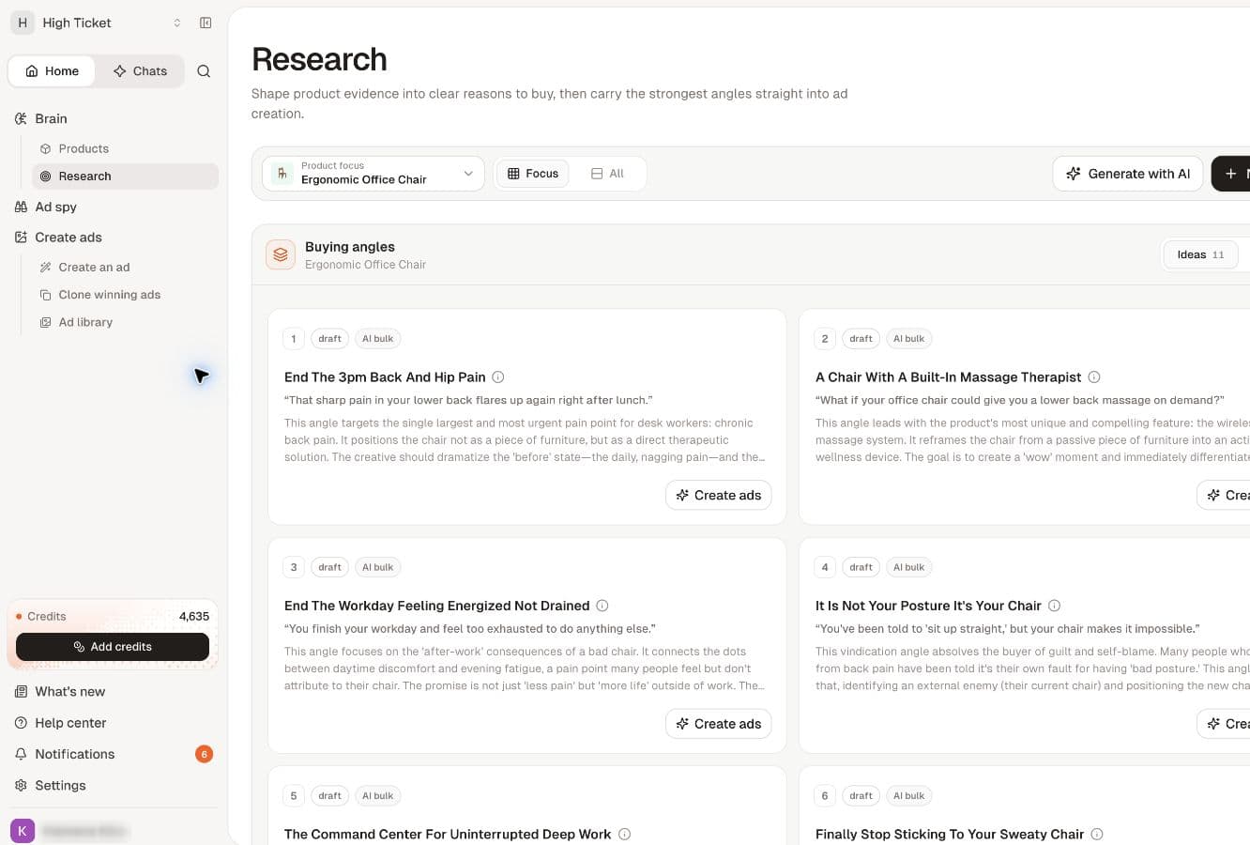Collapse sidebar using the panel toggle icon
This screenshot has height=845, width=1250.
pos(206,23)
